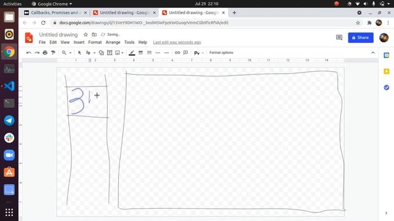Open the Google Chrome app menu
The image size is (394, 221).
tap(52, 4)
